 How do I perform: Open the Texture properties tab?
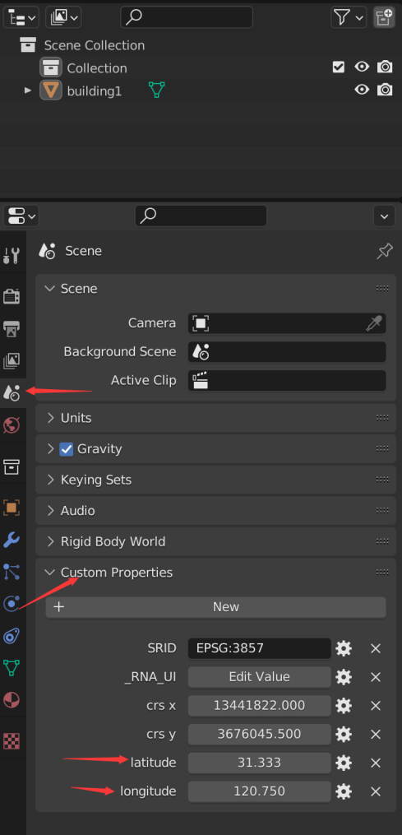pos(12,740)
